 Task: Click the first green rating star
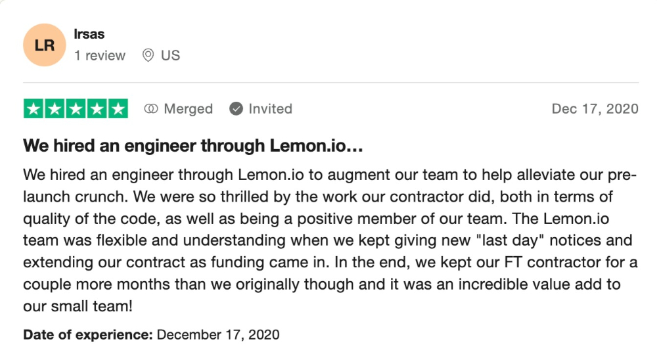click(34, 109)
